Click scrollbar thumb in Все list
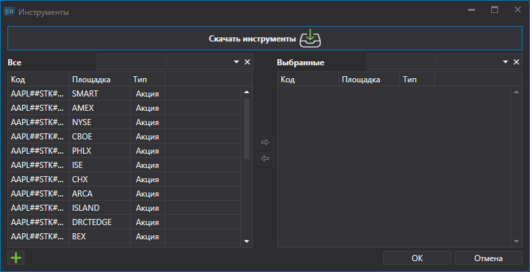Viewport: 530px width, 272px height. tap(247, 129)
